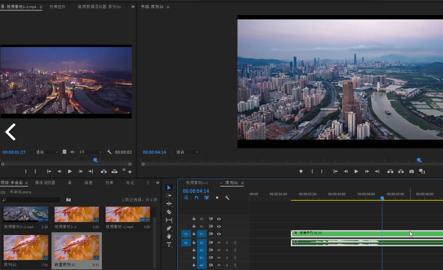Viewport: 443px width, 270px height.
Task: Click Overwrite in the Source monitor
Action: click(x=114, y=171)
